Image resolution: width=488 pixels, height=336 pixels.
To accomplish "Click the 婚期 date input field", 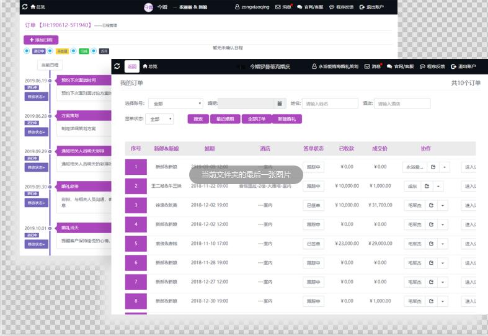I will point(246,104).
